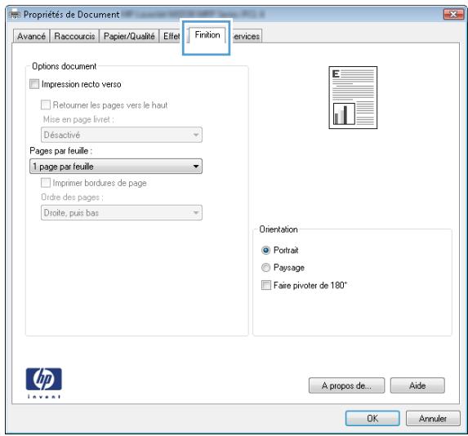Image resolution: width=468 pixels, height=436 pixels.
Task: Click the Aide button
Action: pyautogui.click(x=417, y=385)
